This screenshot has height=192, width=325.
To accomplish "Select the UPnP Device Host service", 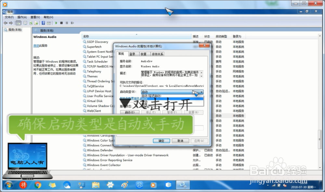I will (99, 91).
